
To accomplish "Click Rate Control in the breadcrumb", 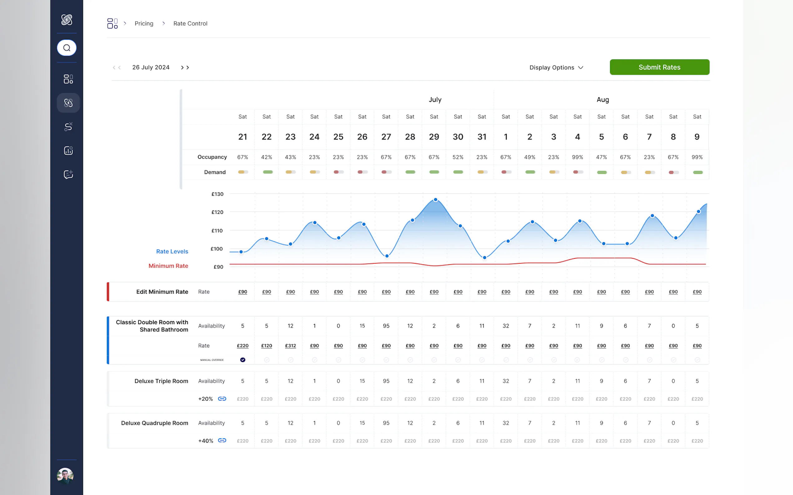I will point(190,23).
